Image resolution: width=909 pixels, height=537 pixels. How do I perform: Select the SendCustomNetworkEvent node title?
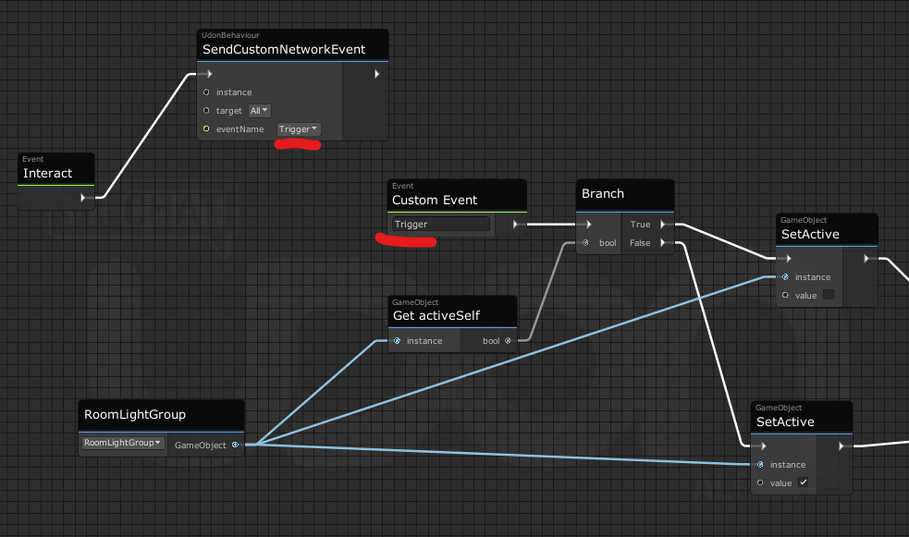tap(284, 49)
